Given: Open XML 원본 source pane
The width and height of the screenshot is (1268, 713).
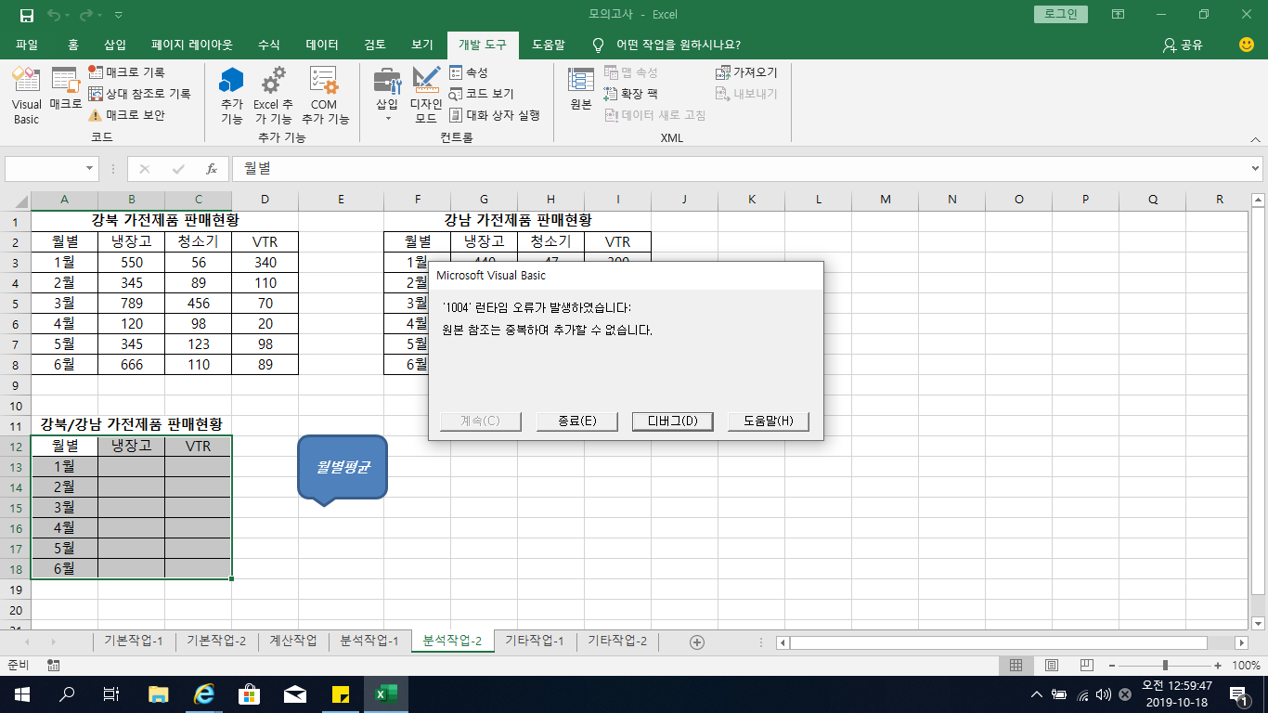Looking at the screenshot, I should (581, 90).
